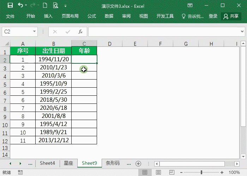Click the Save icon in quick access toolbar
Image resolution: width=247 pixels, height=176 pixels.
click(10, 6)
